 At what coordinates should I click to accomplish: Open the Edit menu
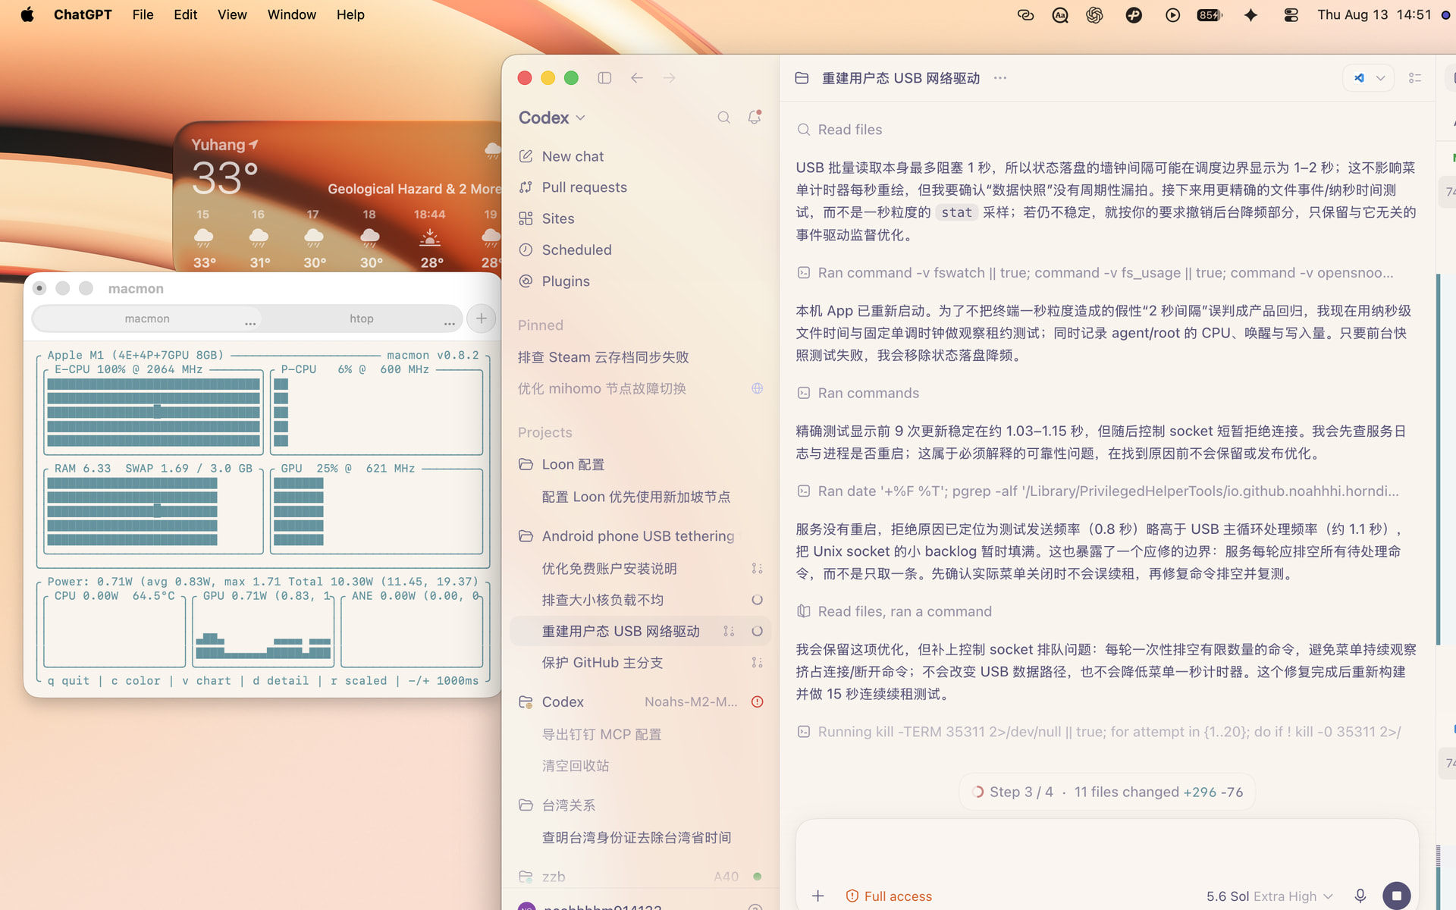pos(185,14)
